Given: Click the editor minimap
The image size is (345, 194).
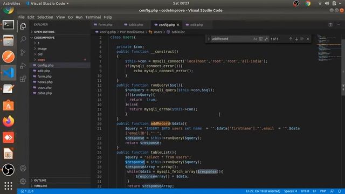Looking at the screenshot, I should [329, 48].
